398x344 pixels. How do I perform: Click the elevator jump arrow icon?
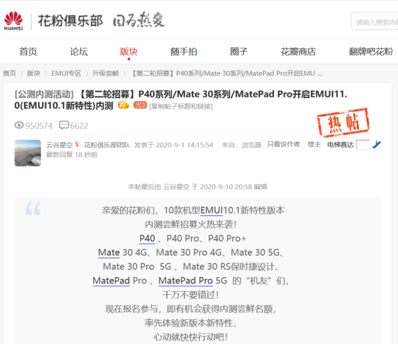(377, 145)
